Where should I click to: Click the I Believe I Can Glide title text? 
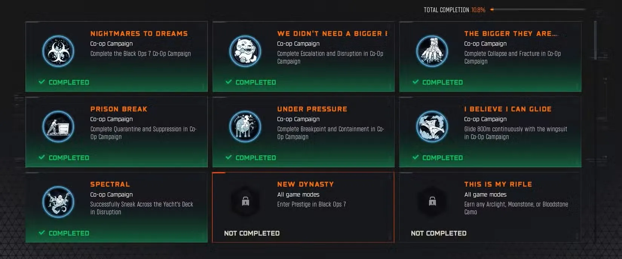[507, 109]
